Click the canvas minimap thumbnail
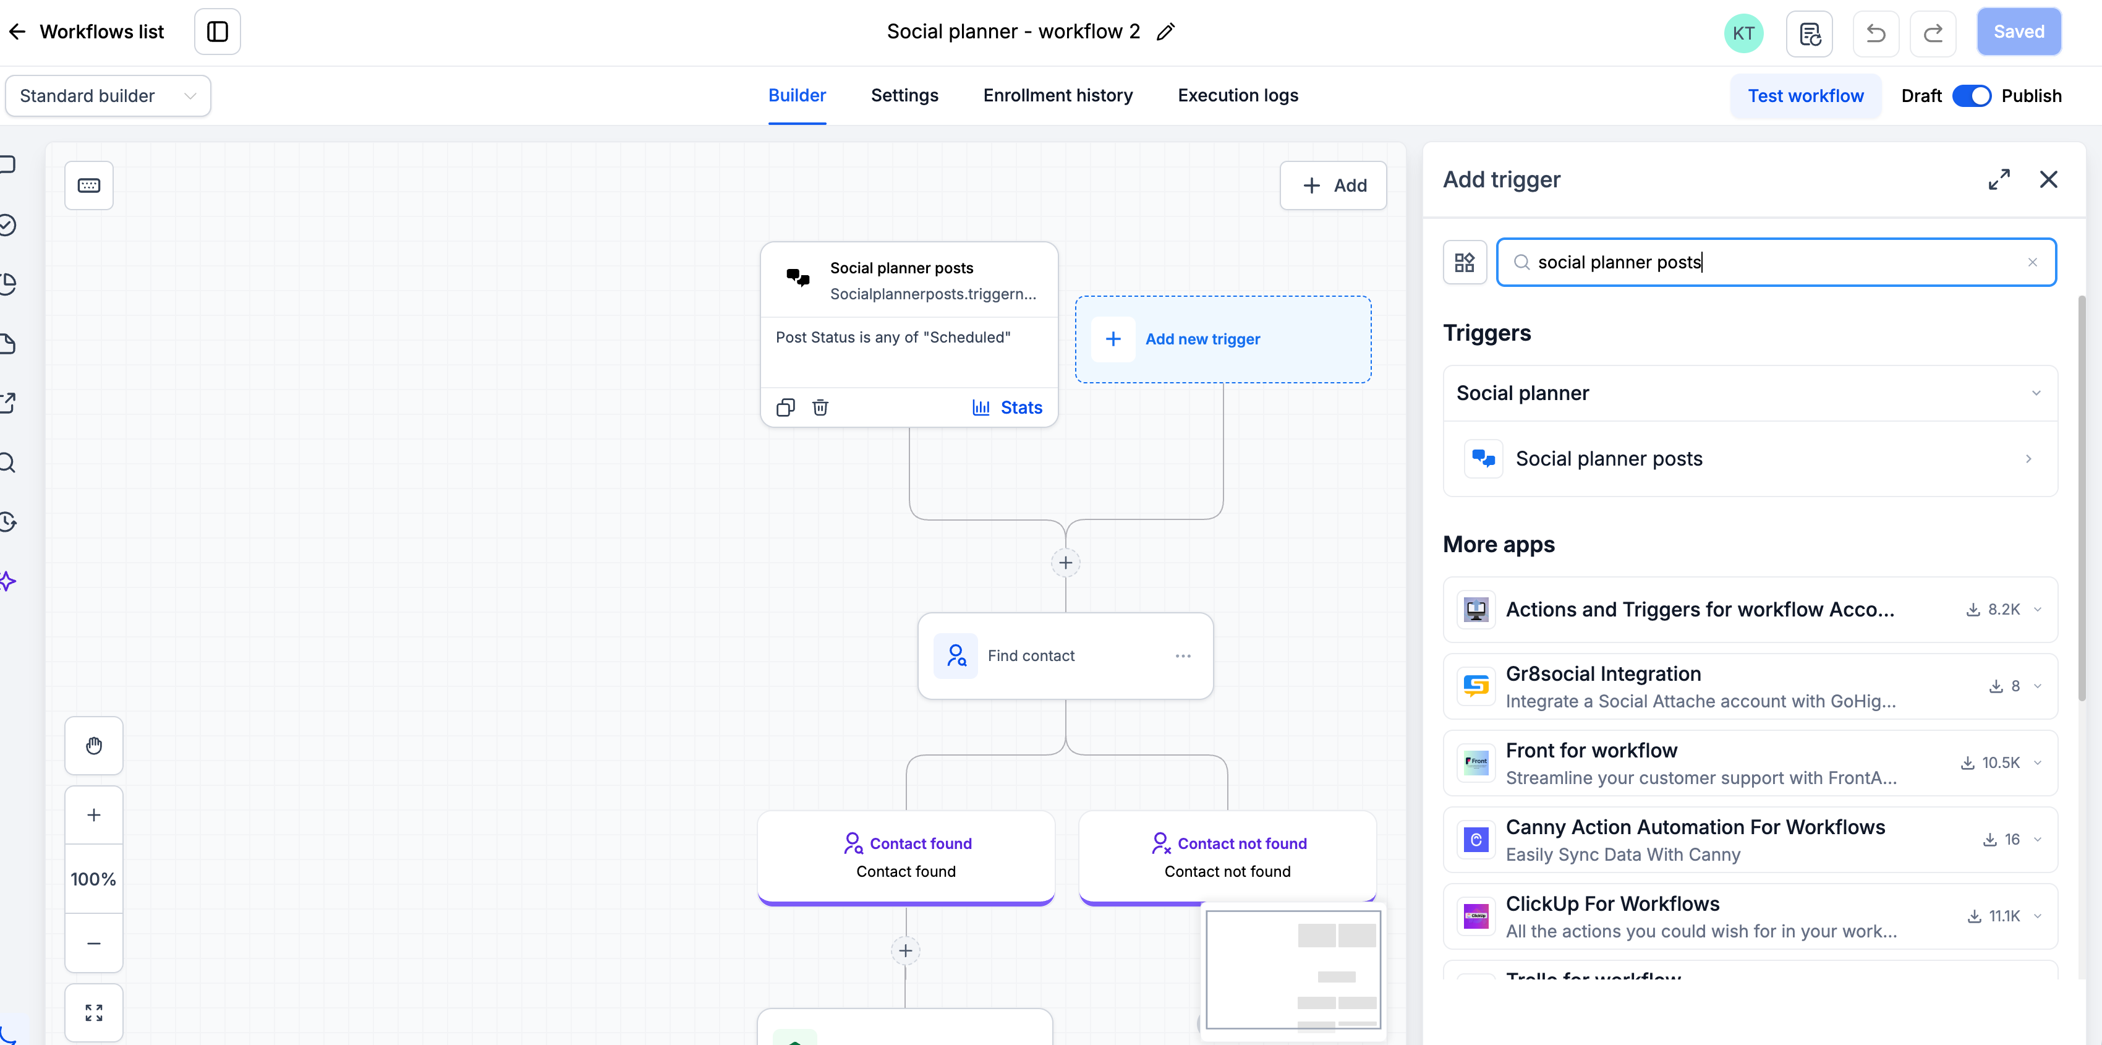 [x=1293, y=970]
